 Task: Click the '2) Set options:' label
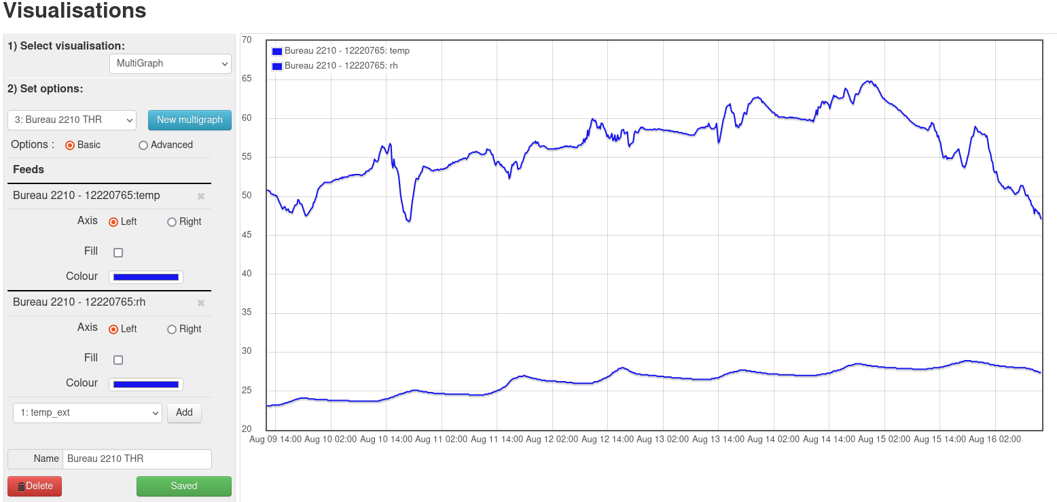[45, 89]
